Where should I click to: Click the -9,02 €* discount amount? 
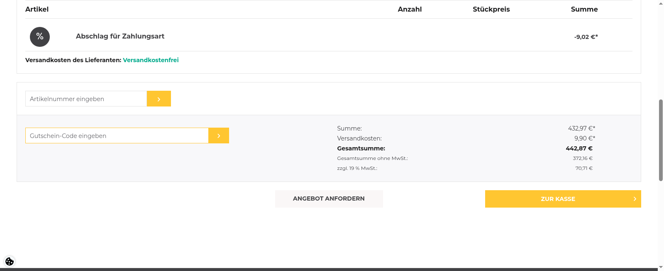pyautogui.click(x=586, y=37)
